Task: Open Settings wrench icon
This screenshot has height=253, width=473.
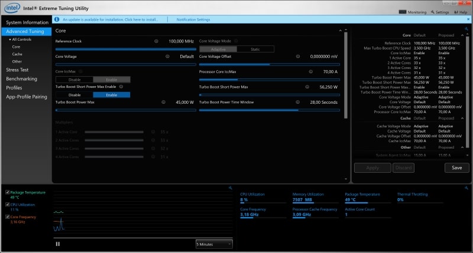Action: pyautogui.click(x=433, y=12)
